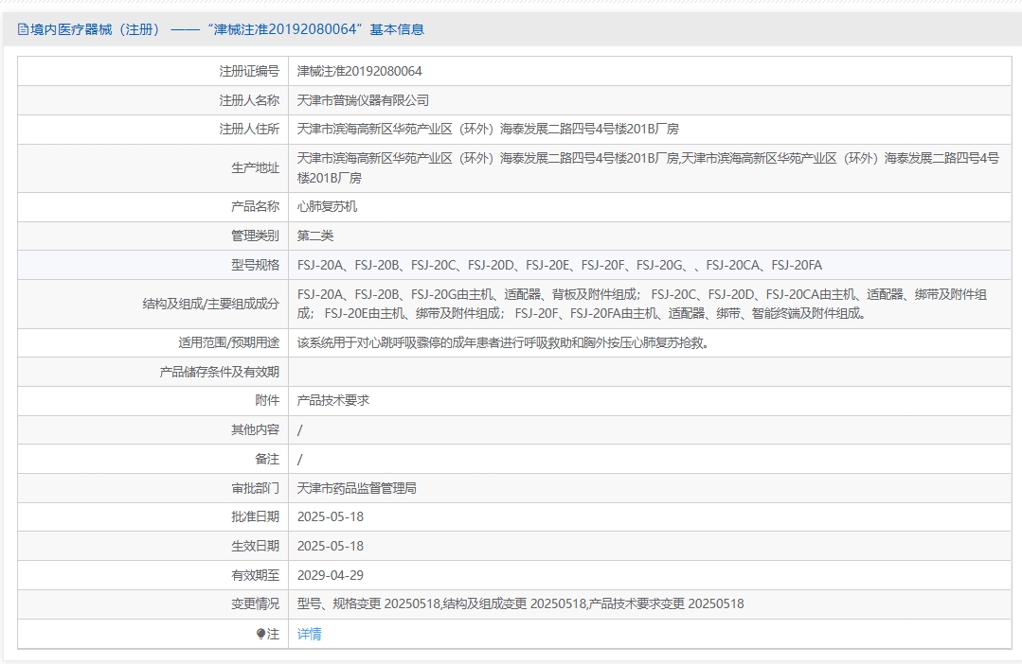Select the structure description mentioning 背板及附件组成

coord(642,304)
